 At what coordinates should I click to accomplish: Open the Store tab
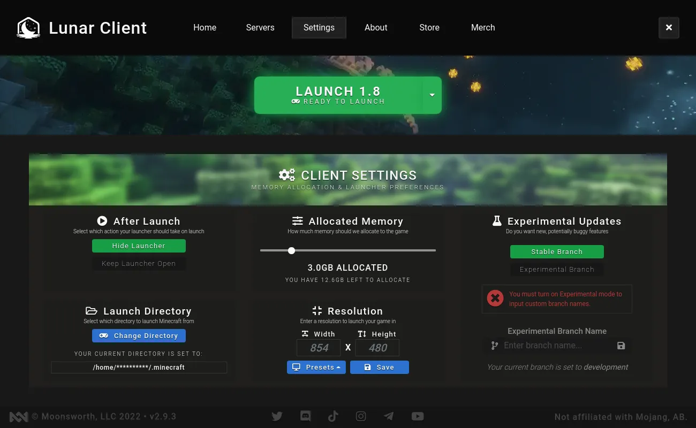coord(429,28)
